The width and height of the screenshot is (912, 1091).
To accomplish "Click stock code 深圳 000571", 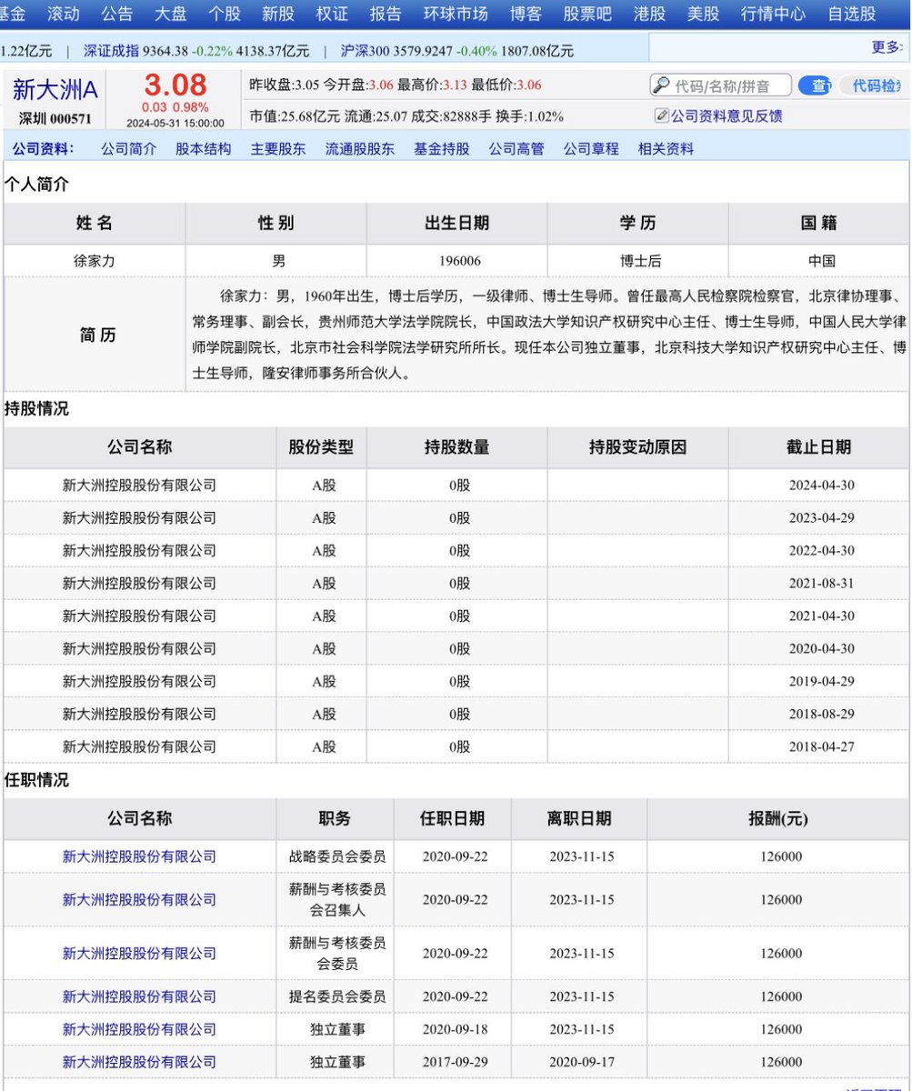I will 55,118.
